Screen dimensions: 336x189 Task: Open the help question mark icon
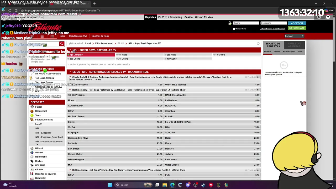(328, 17)
